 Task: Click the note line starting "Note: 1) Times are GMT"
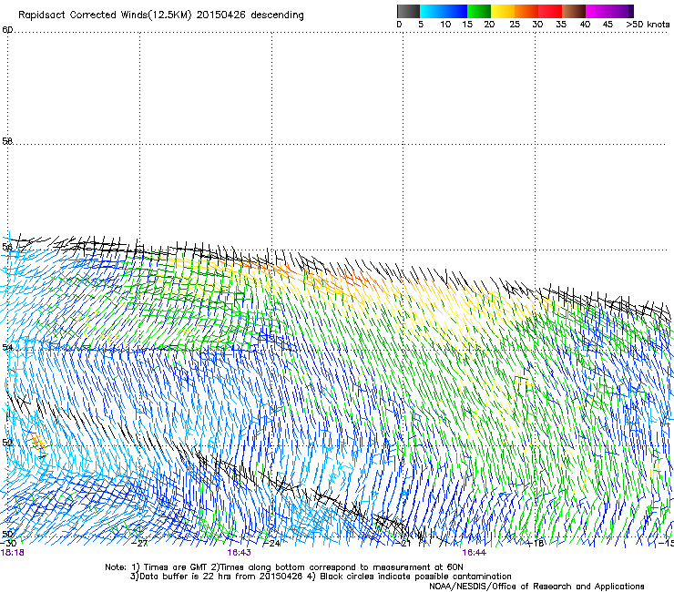[x=284, y=567]
